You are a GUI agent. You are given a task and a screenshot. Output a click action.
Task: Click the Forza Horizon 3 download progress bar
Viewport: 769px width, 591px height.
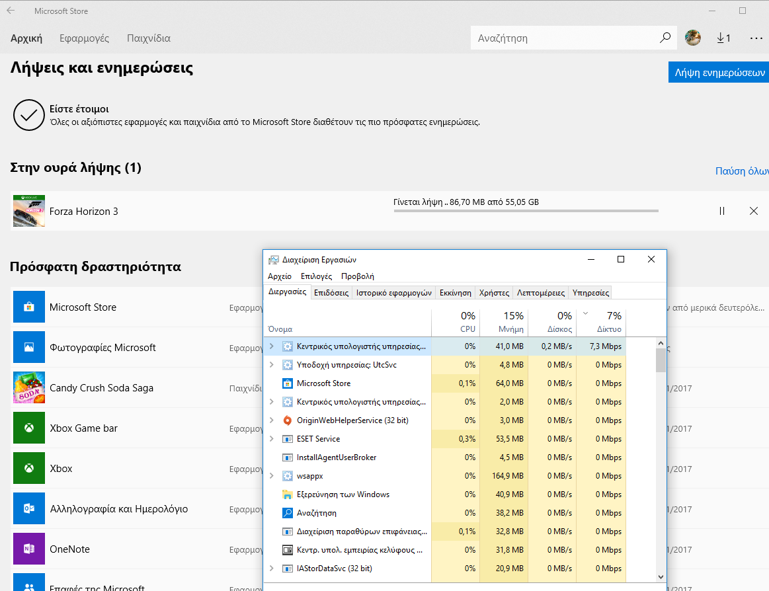526,211
